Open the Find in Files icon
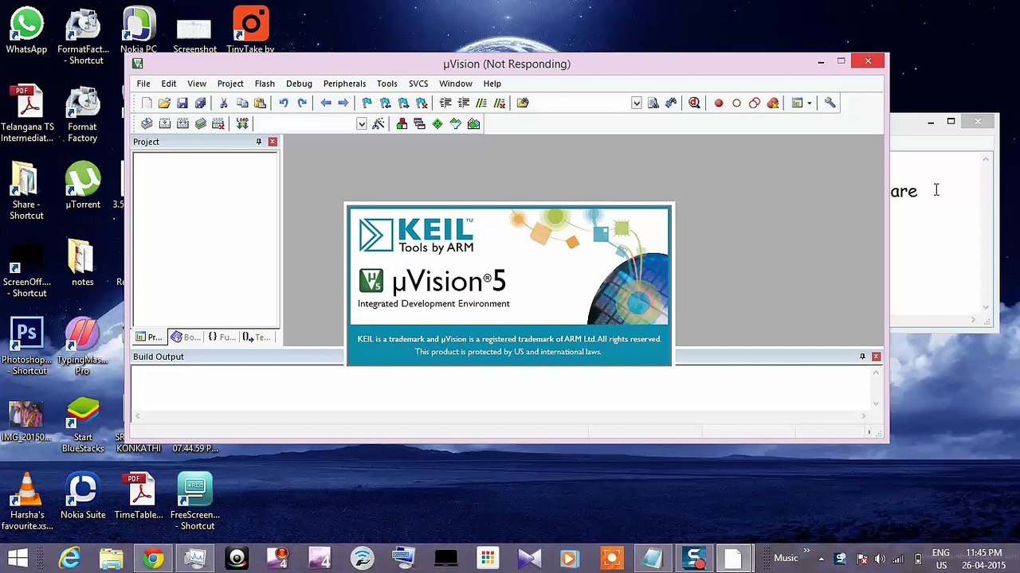The height and width of the screenshot is (573, 1020). pyautogui.click(x=523, y=103)
